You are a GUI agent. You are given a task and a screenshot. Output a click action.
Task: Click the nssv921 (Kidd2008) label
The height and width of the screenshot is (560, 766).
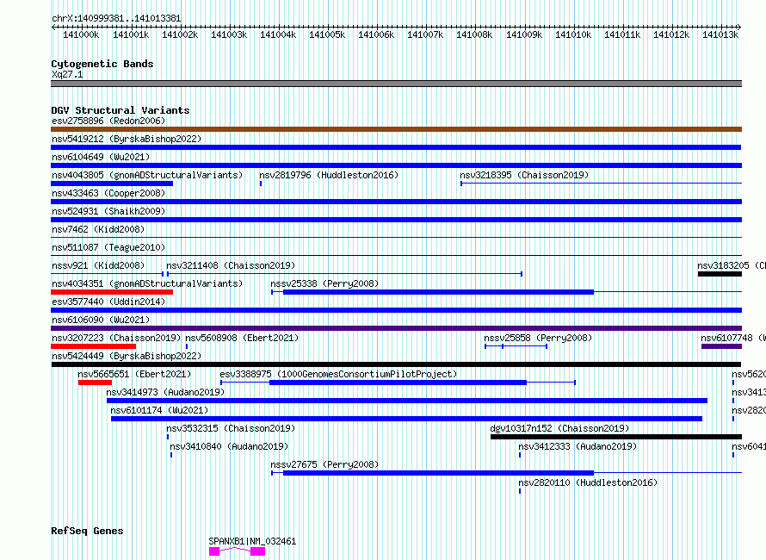pyautogui.click(x=98, y=265)
